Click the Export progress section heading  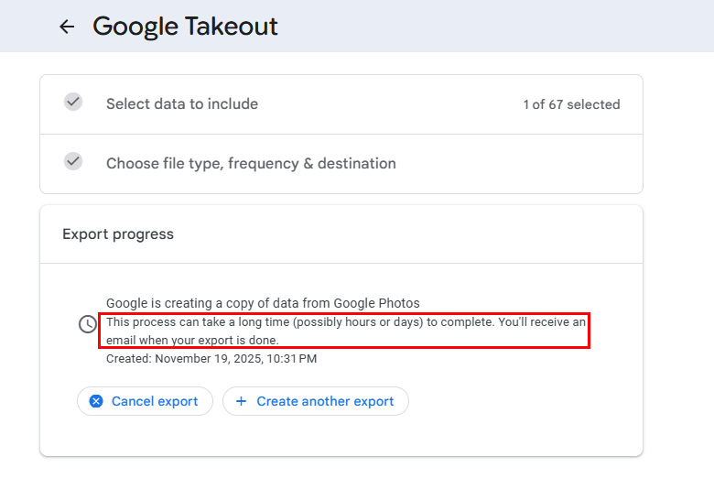point(118,234)
